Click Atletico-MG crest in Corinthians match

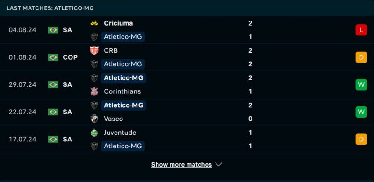coord(94,78)
